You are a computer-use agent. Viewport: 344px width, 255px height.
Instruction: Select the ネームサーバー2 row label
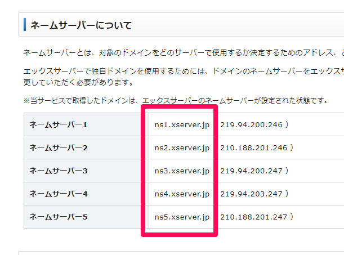59,147
